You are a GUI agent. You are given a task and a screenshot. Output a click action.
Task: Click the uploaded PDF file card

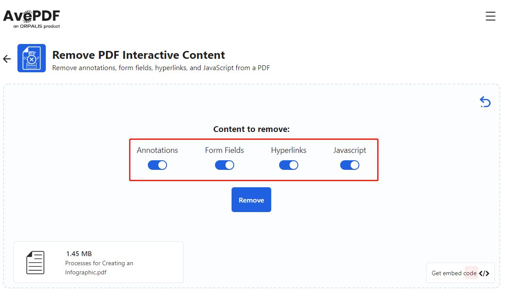pos(98,262)
